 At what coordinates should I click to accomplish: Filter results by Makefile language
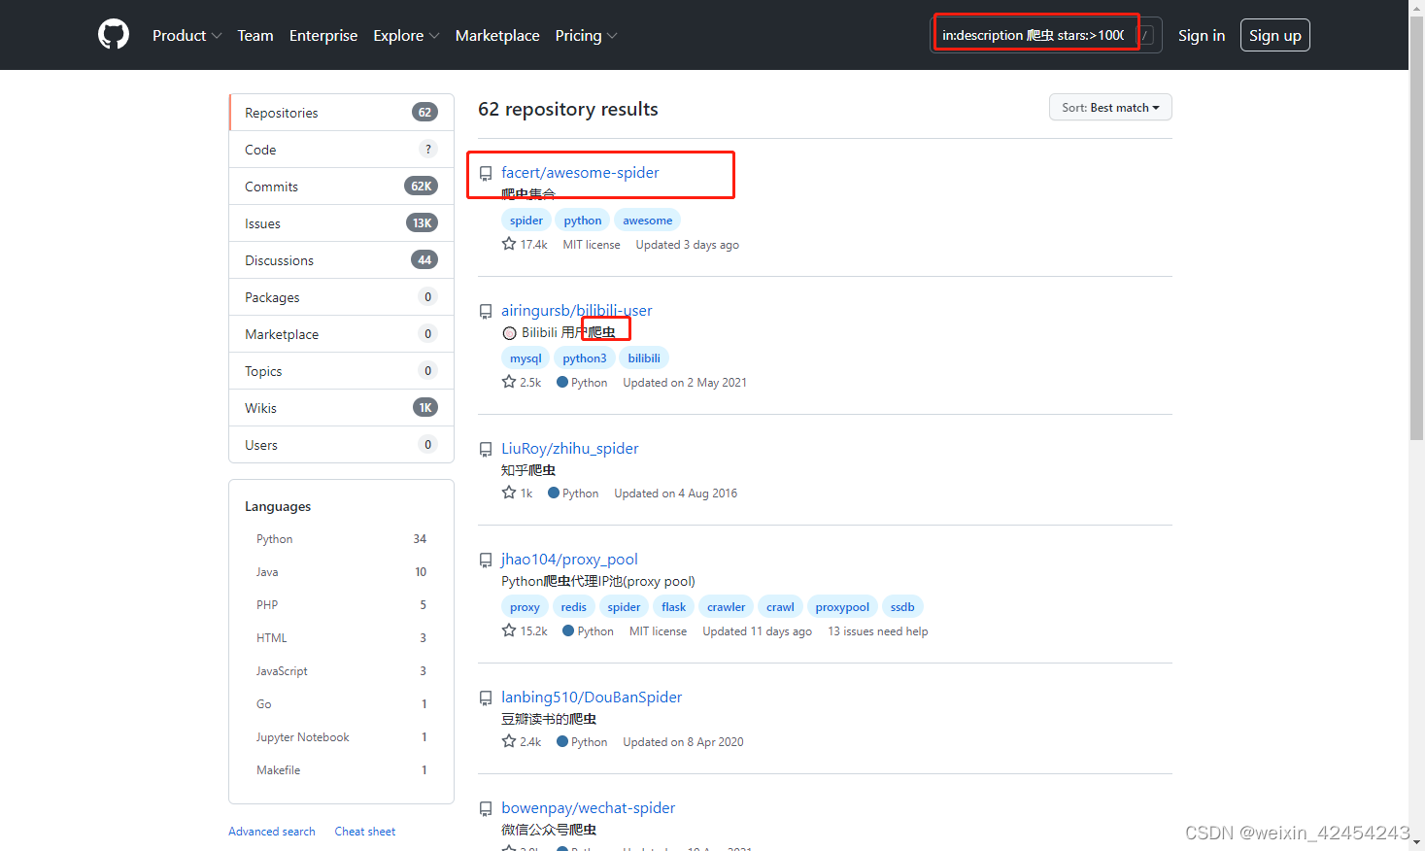pyautogui.click(x=341, y=770)
